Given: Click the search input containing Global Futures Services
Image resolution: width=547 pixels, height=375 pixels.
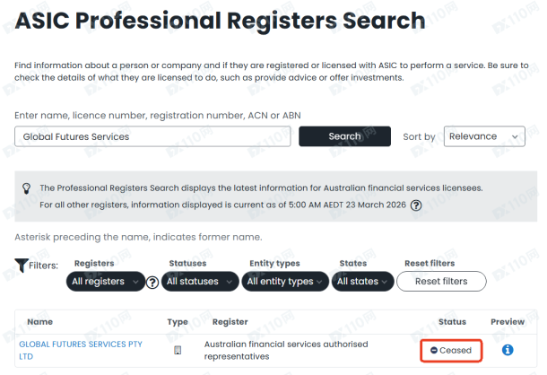Looking at the screenshot, I should (152, 136).
